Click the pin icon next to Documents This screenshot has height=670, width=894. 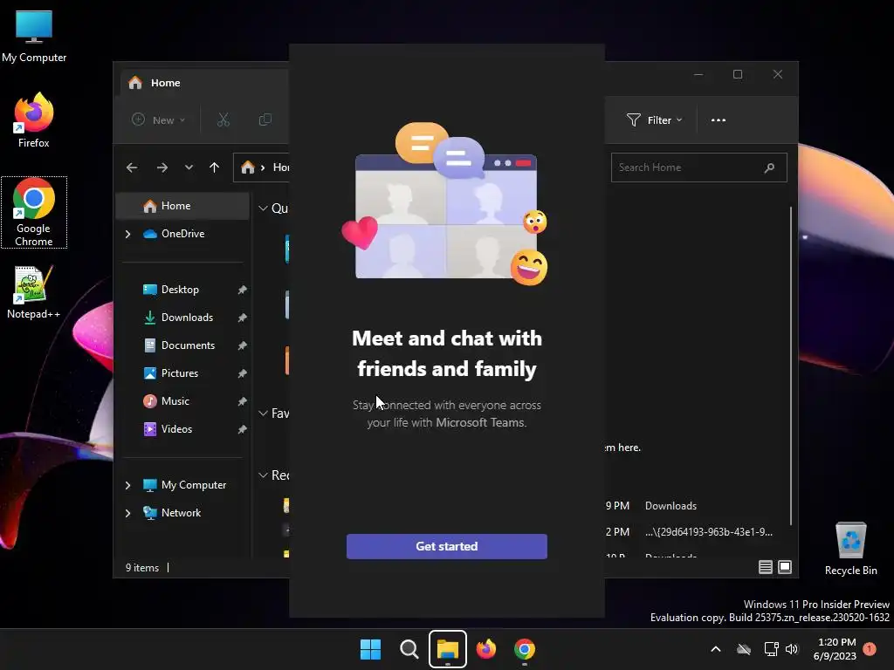click(x=242, y=345)
